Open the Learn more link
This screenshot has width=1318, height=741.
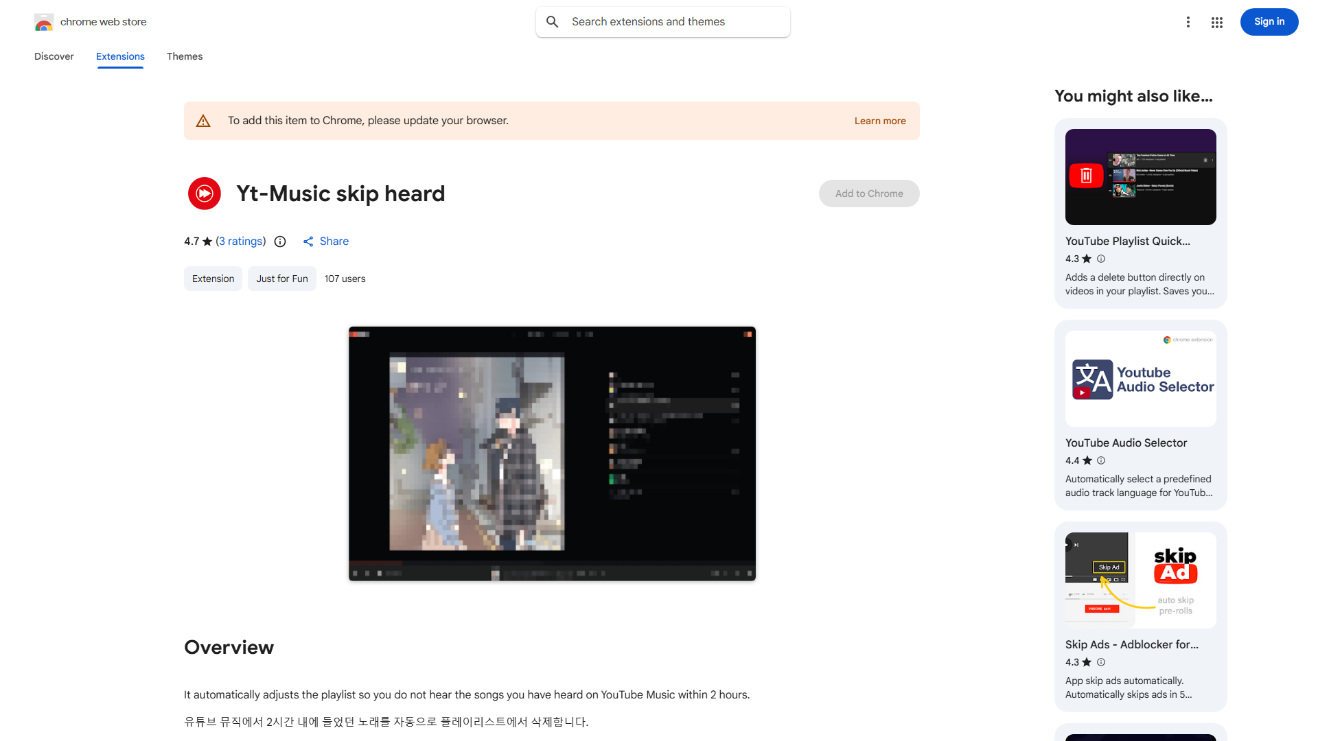pos(879,120)
